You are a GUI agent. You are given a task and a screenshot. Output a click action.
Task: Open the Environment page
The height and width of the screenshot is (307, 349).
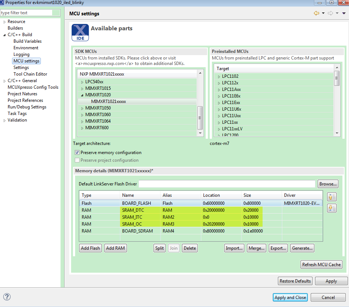click(x=26, y=48)
